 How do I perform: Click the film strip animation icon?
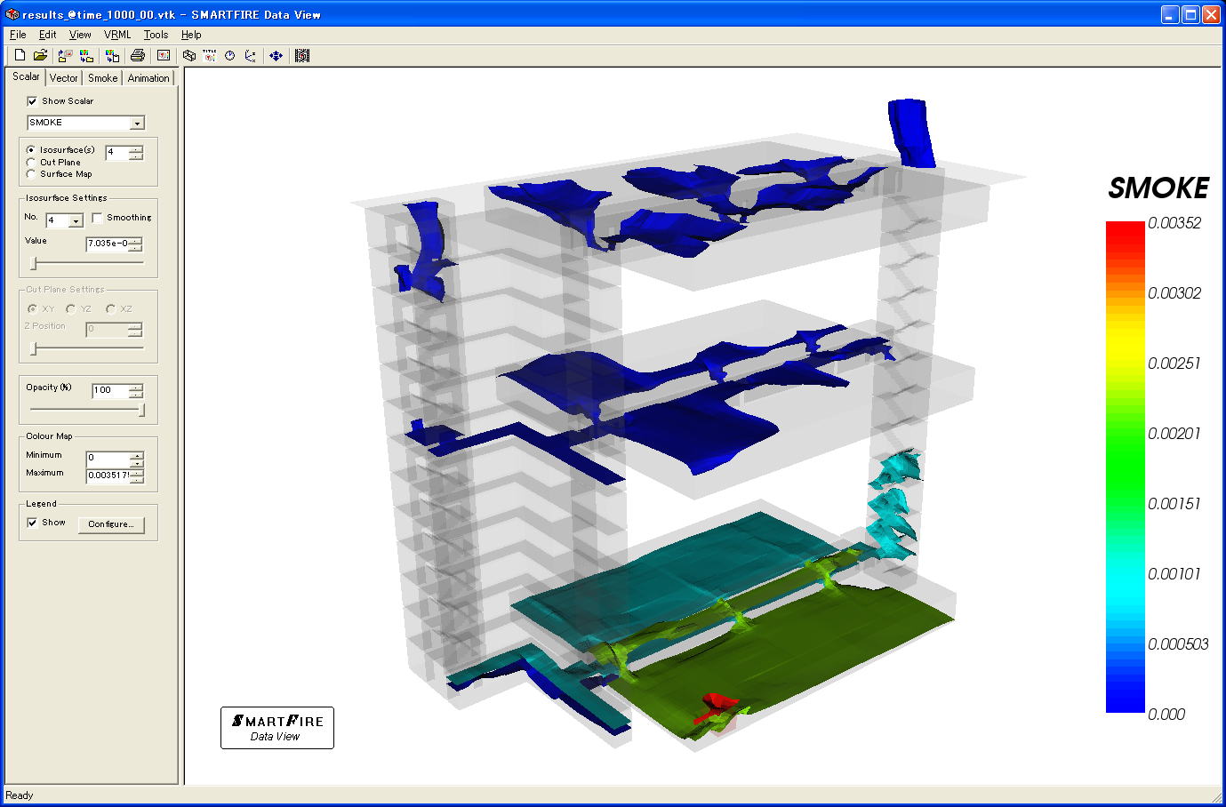click(302, 55)
